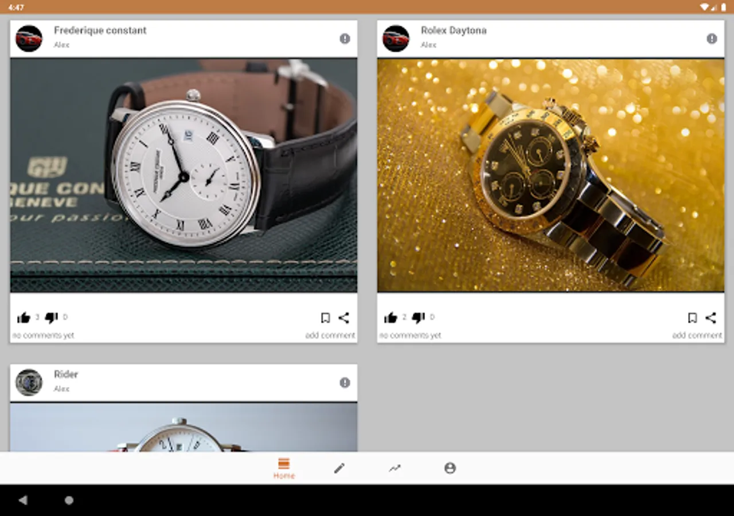Viewport: 734px width, 516px height.
Task: Tap author Alex under Rolex Daytona
Action: point(428,45)
